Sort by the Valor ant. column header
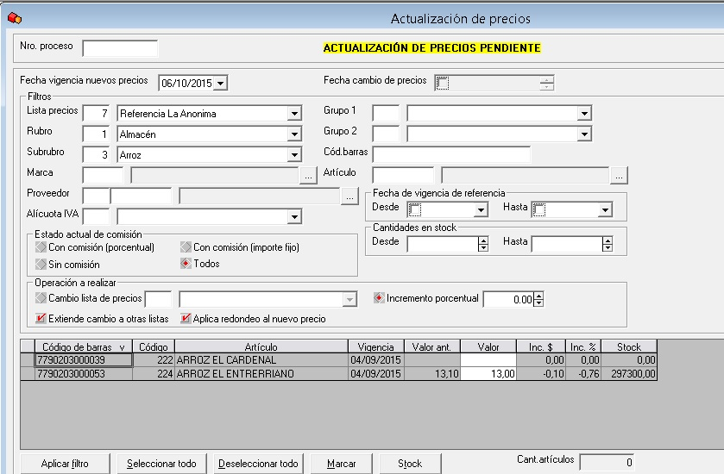 click(432, 346)
